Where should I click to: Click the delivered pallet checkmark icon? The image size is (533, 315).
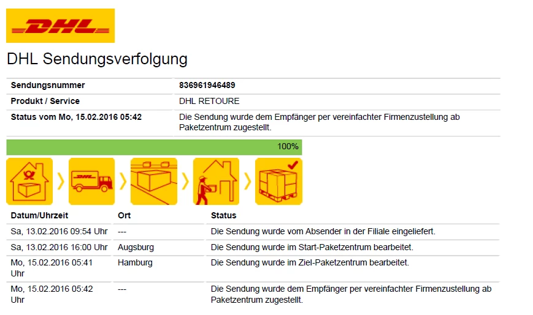(x=278, y=182)
